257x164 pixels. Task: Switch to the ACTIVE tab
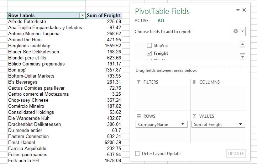141,21
